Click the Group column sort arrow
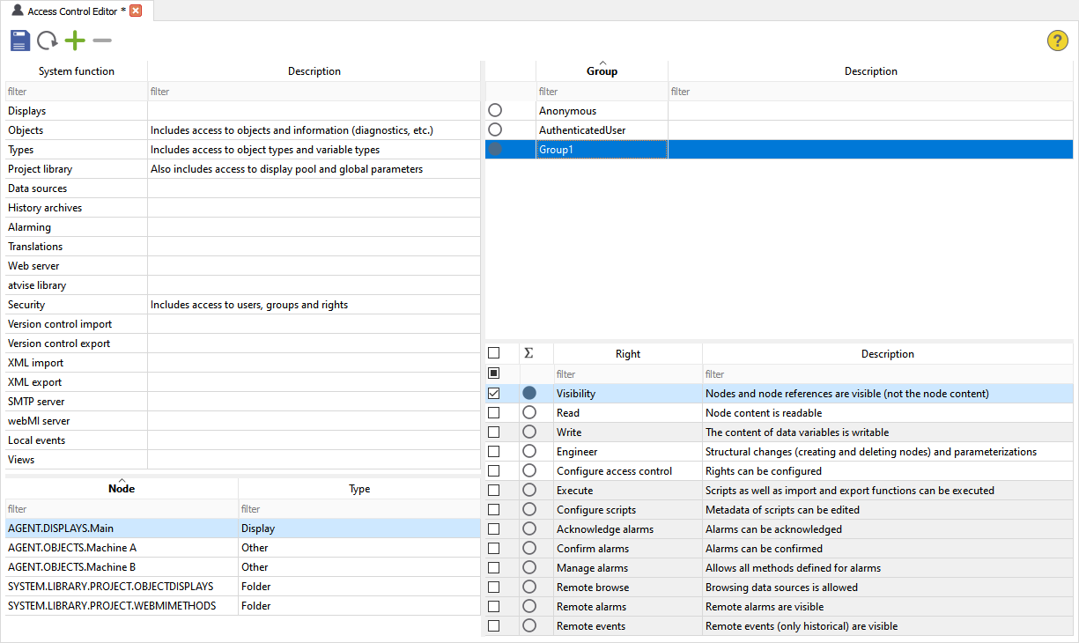This screenshot has width=1079, height=643. click(602, 64)
